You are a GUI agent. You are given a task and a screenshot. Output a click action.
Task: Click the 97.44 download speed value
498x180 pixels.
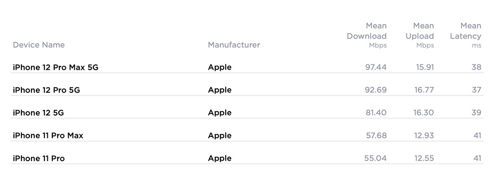coord(376,67)
